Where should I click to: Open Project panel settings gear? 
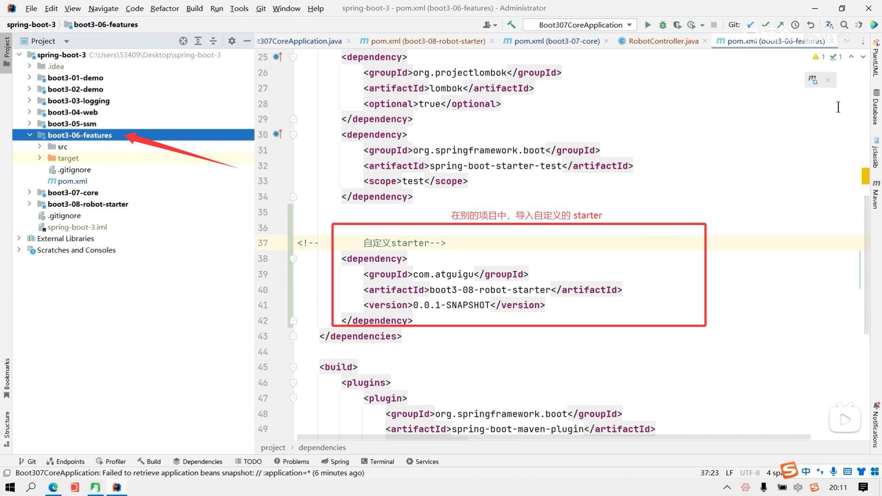[x=232, y=41]
